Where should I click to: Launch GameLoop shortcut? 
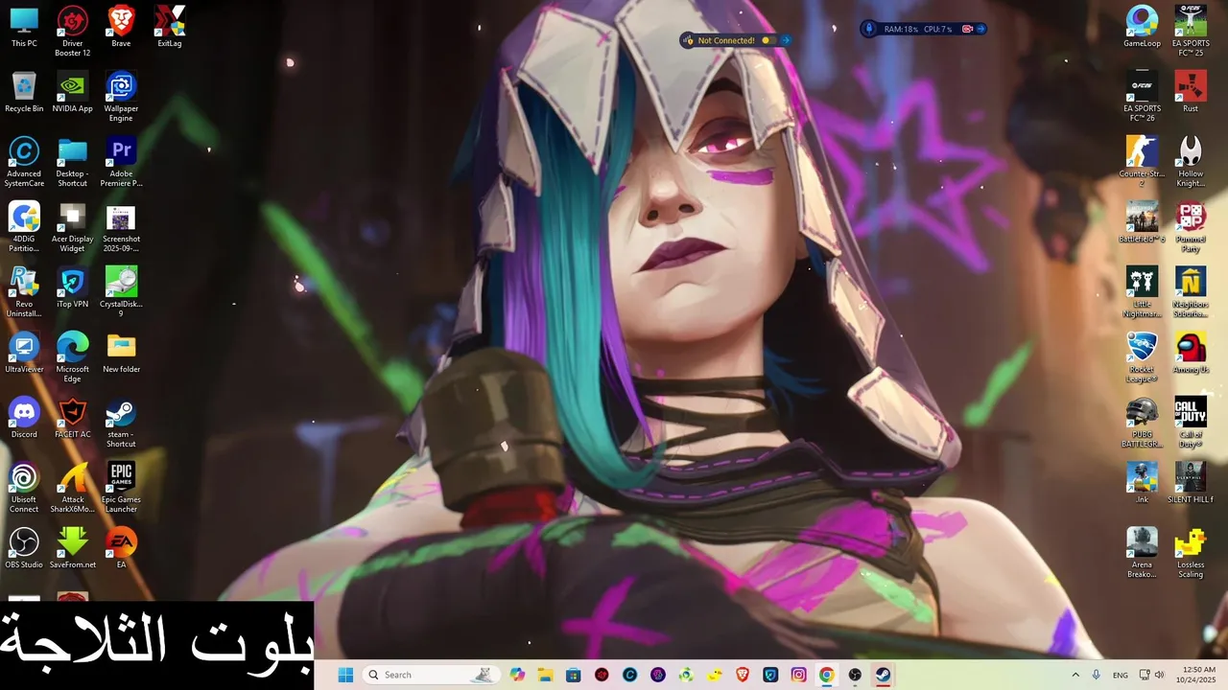point(1142,28)
